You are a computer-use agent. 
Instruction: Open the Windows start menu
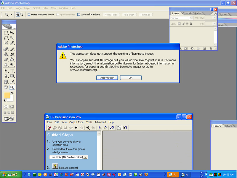(x=11, y=174)
